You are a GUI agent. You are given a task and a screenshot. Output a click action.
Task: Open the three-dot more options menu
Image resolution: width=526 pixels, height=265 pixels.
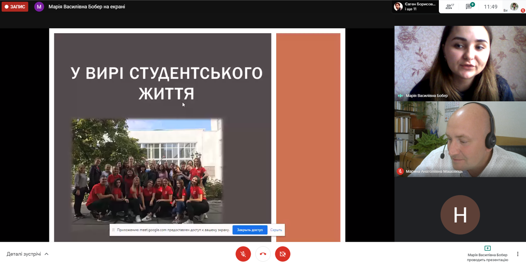pyautogui.click(x=517, y=254)
